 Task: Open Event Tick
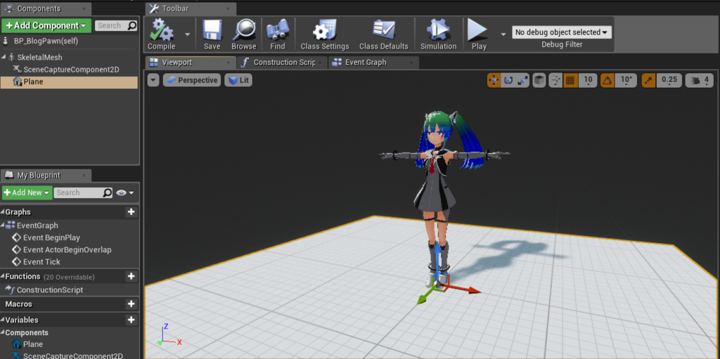[41, 261]
